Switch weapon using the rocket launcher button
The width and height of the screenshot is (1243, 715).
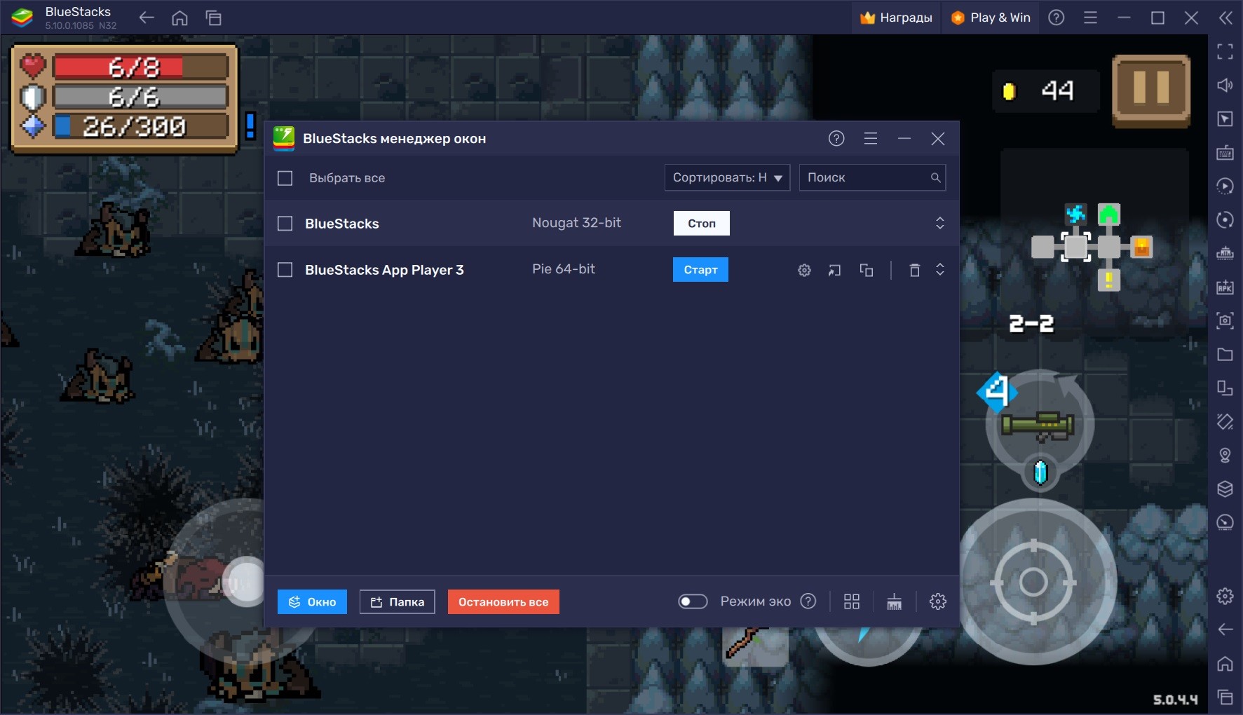[1039, 425]
